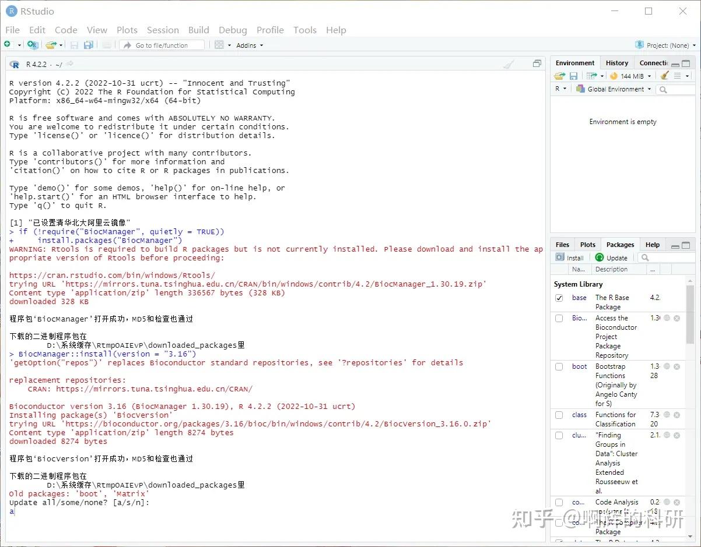
Task: Click the Save workspace disk icon
Action: (574, 76)
